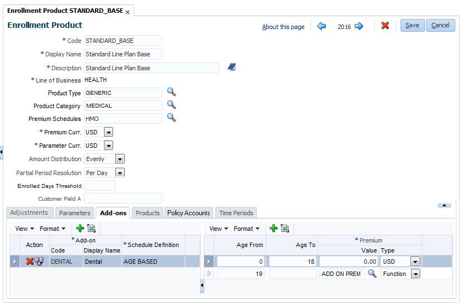Open Product Type search magnifier
The width and height of the screenshot is (462, 305).
[172, 92]
